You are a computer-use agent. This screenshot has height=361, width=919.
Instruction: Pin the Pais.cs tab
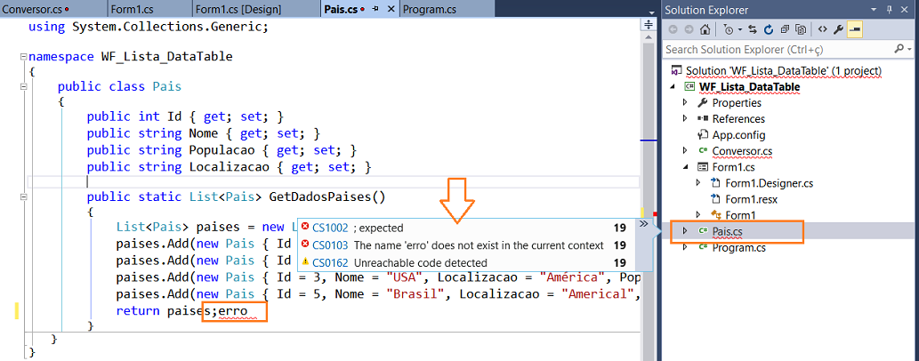(x=375, y=9)
